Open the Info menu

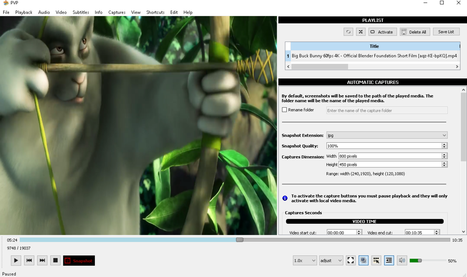99,12
